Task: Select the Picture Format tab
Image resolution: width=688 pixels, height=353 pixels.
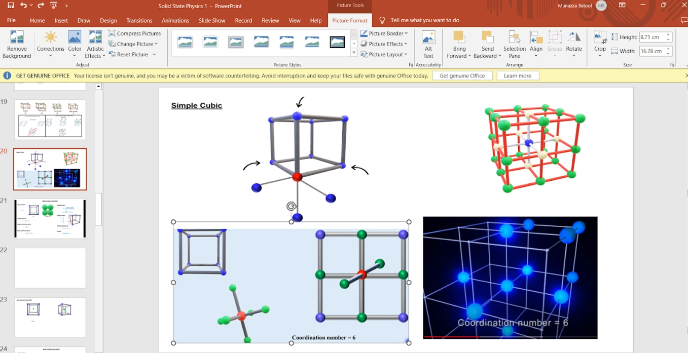Action: (350, 20)
